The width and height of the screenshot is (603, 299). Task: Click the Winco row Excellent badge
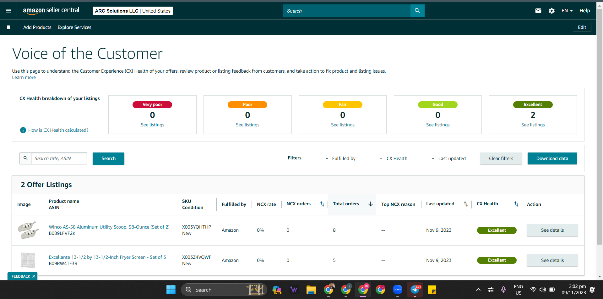pos(497,230)
